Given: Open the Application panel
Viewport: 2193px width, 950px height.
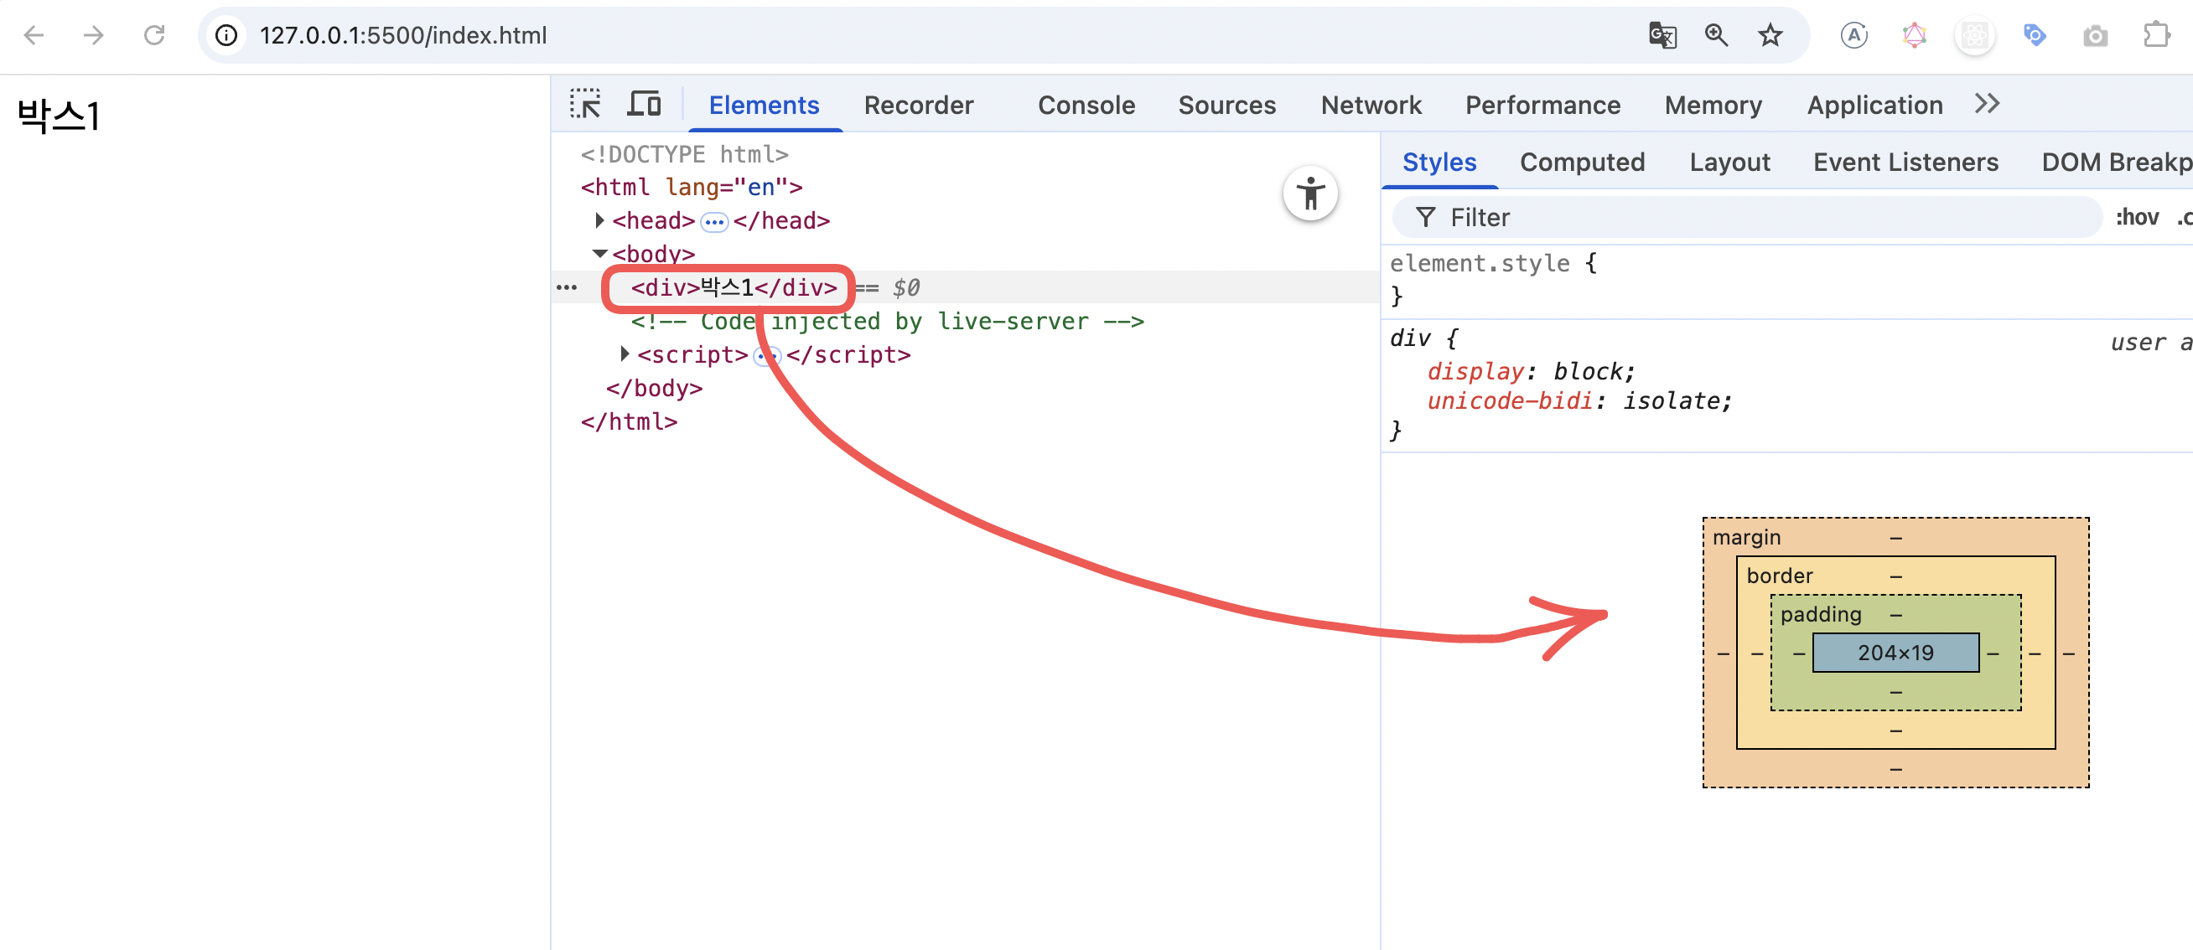Looking at the screenshot, I should (1874, 105).
